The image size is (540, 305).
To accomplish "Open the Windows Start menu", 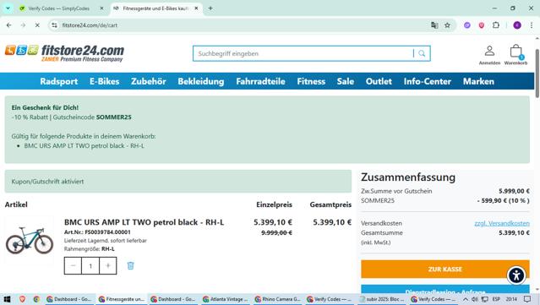I will click(x=8, y=299).
